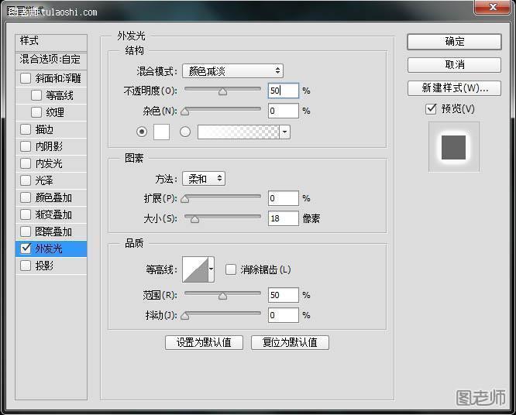Click the 大小 slider handle
The height and width of the screenshot is (415, 516).
194,219
